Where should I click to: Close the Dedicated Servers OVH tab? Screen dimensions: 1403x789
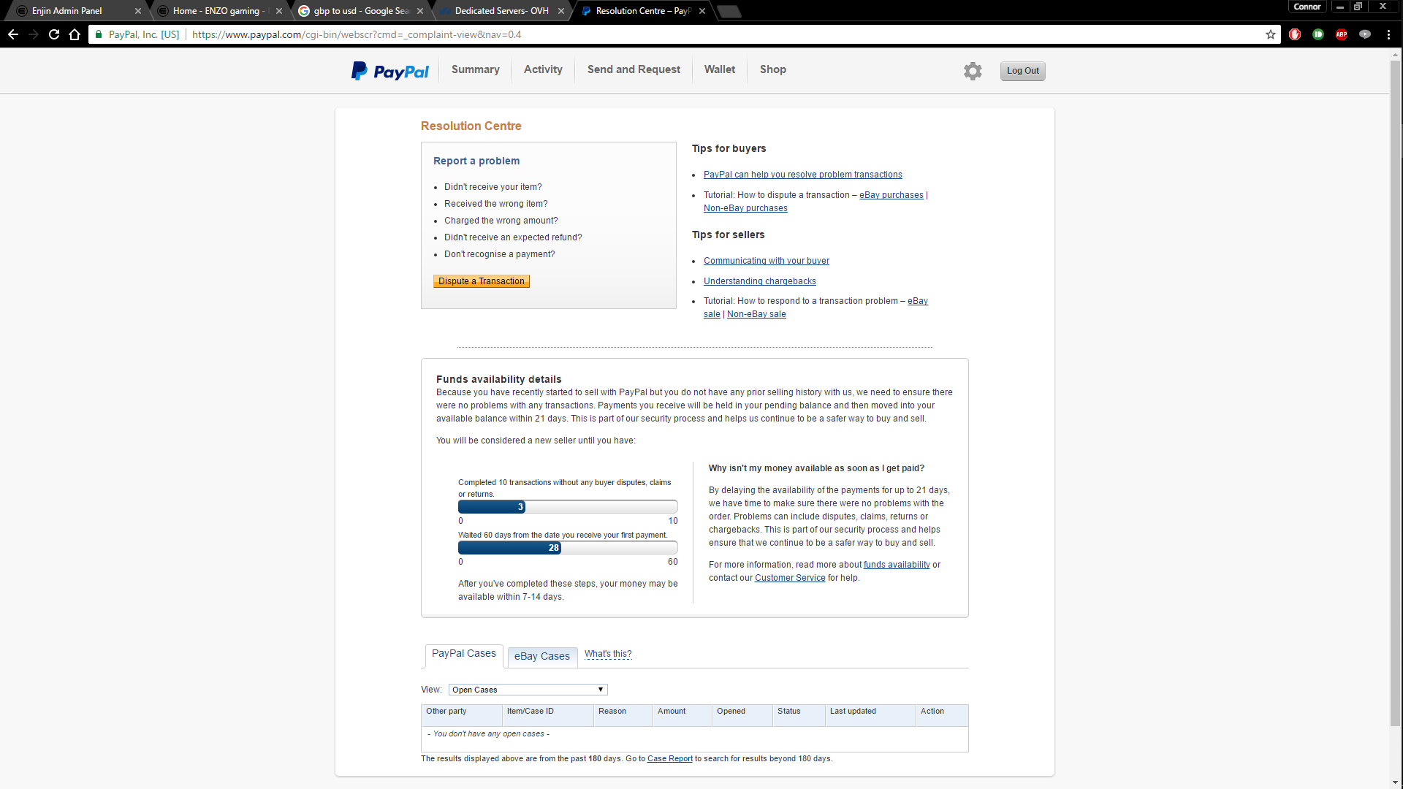click(561, 11)
